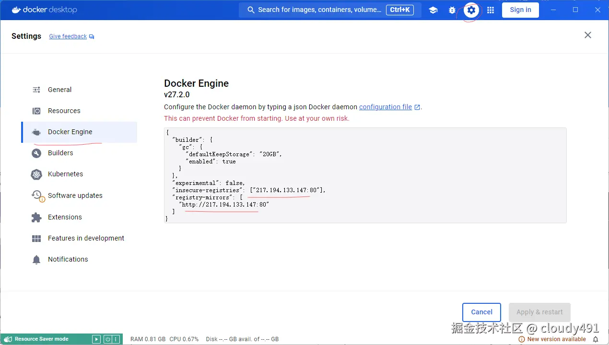The height and width of the screenshot is (345, 609).
Task: Click the v27.2.0 version text
Action: pos(177,95)
